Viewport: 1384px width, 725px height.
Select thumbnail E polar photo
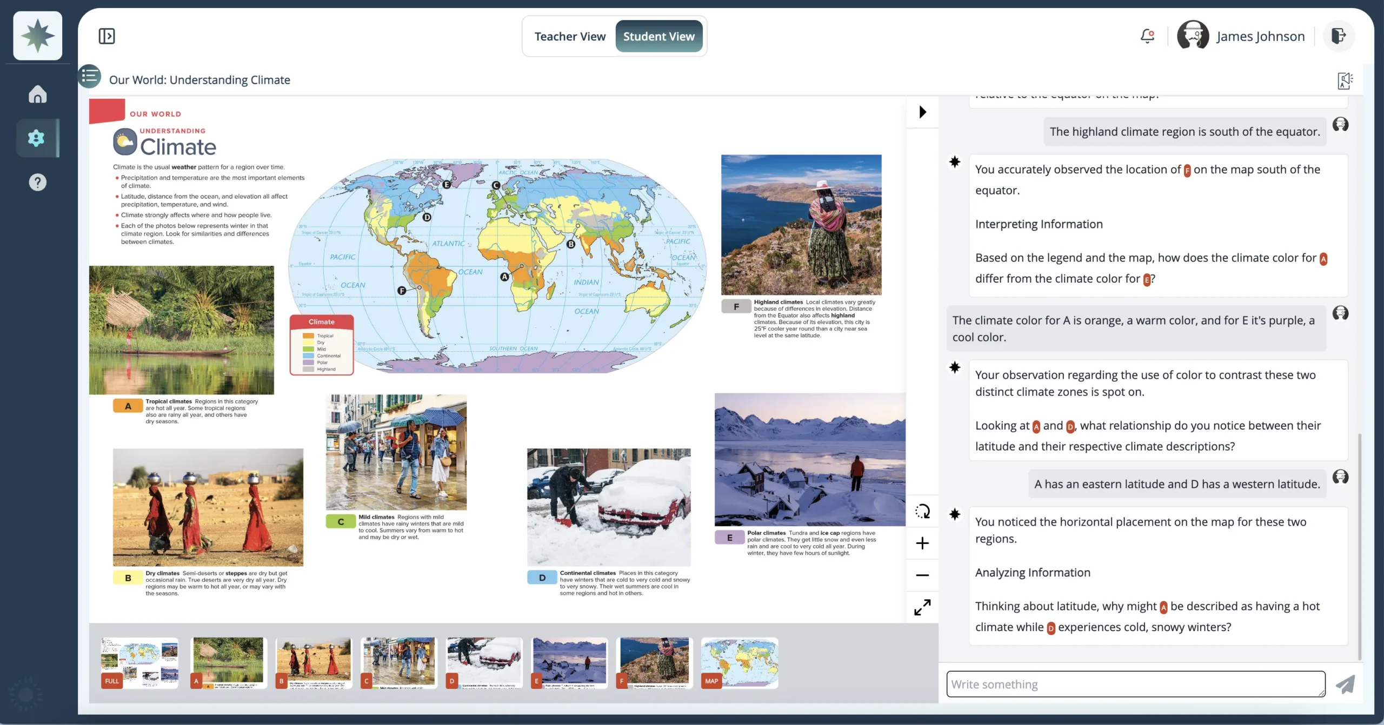click(x=569, y=663)
